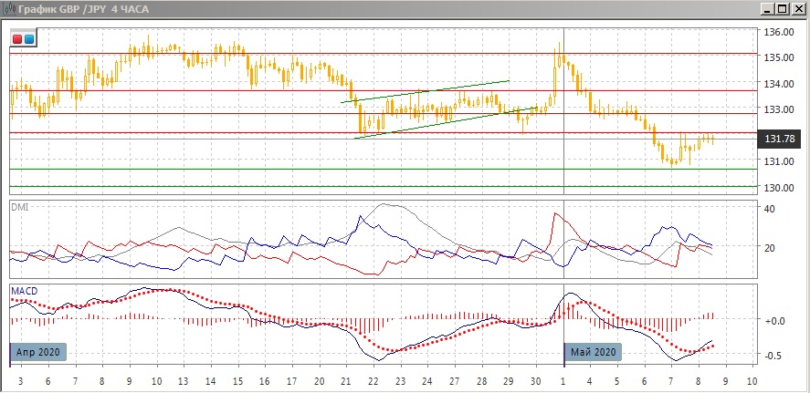Click date 21 on the time axis
Screen dimensions: 810x393
click(x=346, y=381)
